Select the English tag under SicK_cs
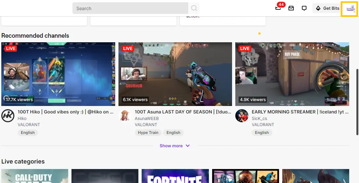 click(x=262, y=133)
